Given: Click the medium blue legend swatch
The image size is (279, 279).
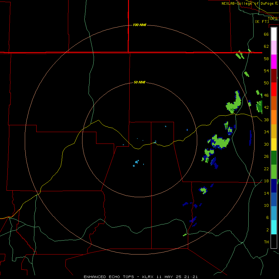Looking at the screenshot, I should (x=274, y=199).
